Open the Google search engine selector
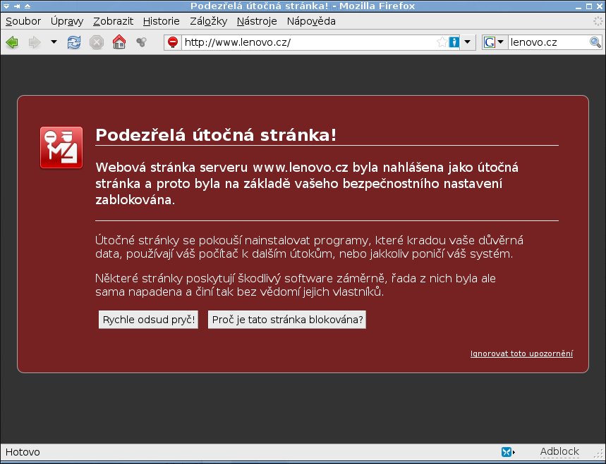 pyautogui.click(x=494, y=42)
